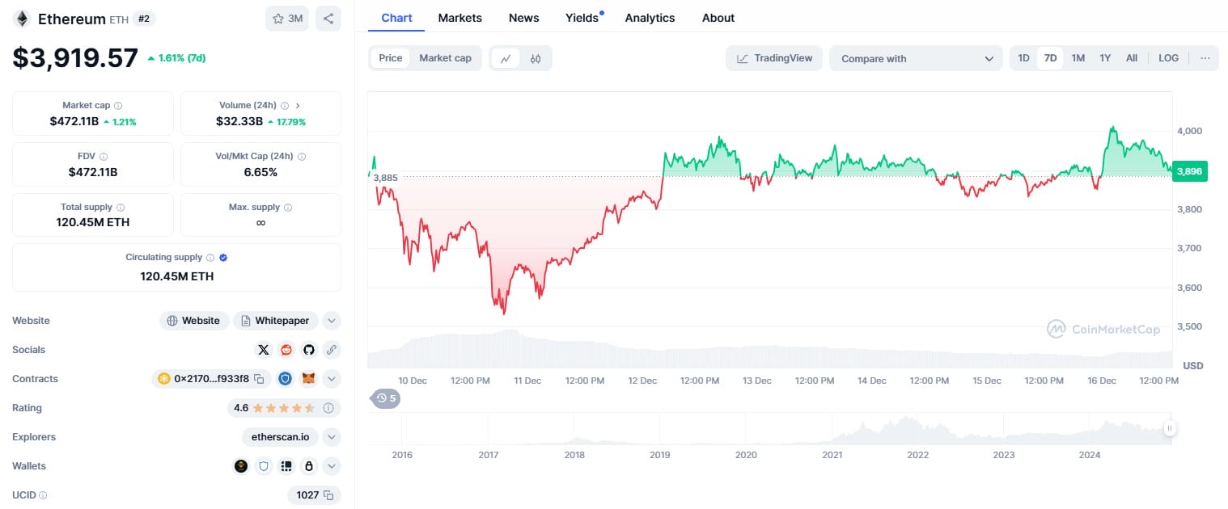Open Volume (24h) details arrow

coord(298,106)
